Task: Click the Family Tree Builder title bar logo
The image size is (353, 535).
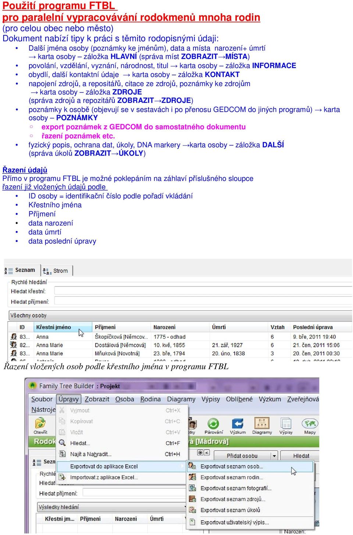Action: [x=32, y=386]
